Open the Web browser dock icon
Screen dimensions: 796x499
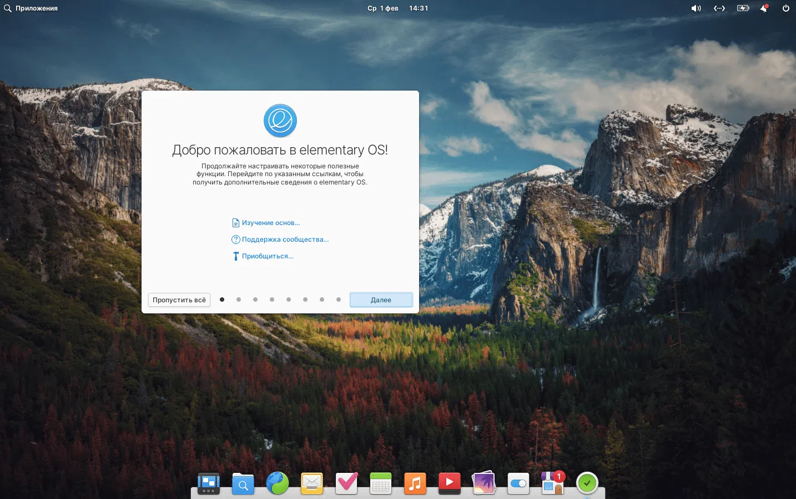point(278,483)
